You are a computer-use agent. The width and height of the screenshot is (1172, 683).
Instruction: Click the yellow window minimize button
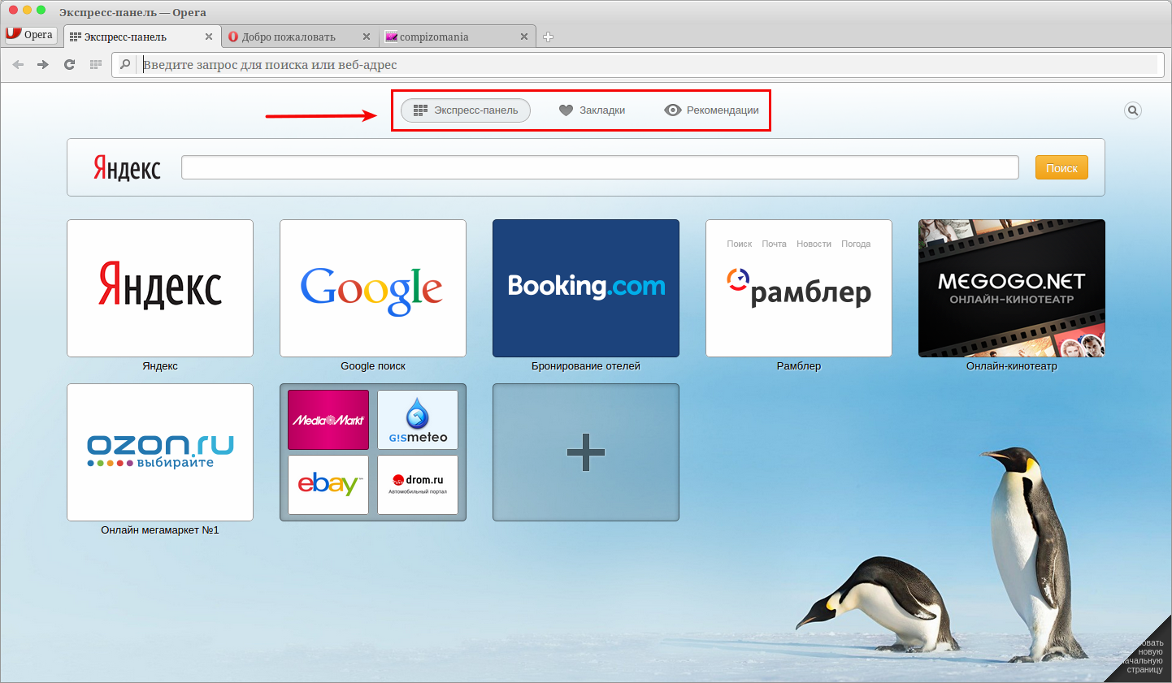click(x=27, y=10)
